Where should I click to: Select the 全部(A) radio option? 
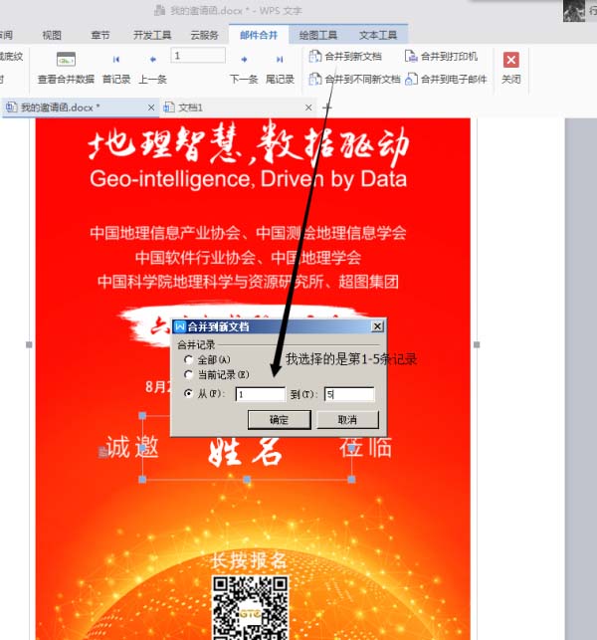click(x=188, y=359)
